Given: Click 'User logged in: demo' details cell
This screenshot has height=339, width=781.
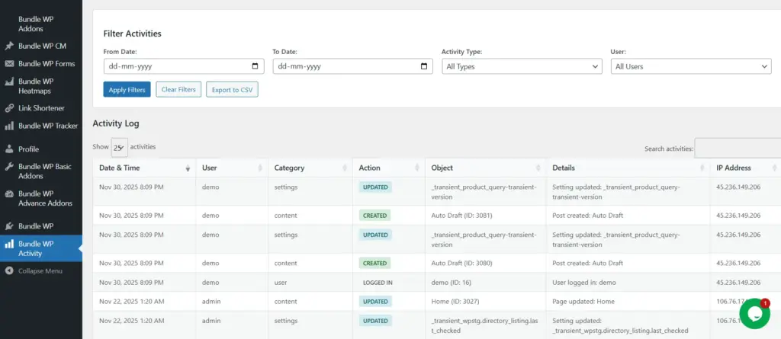Looking at the screenshot, I should click(628, 283).
